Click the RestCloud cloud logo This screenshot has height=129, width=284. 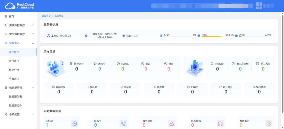pyautogui.click(x=10, y=6)
